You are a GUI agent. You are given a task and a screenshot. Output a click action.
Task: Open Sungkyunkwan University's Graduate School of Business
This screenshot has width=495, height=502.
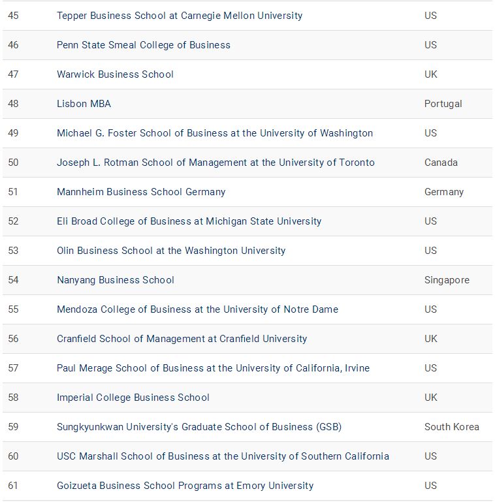(x=199, y=427)
